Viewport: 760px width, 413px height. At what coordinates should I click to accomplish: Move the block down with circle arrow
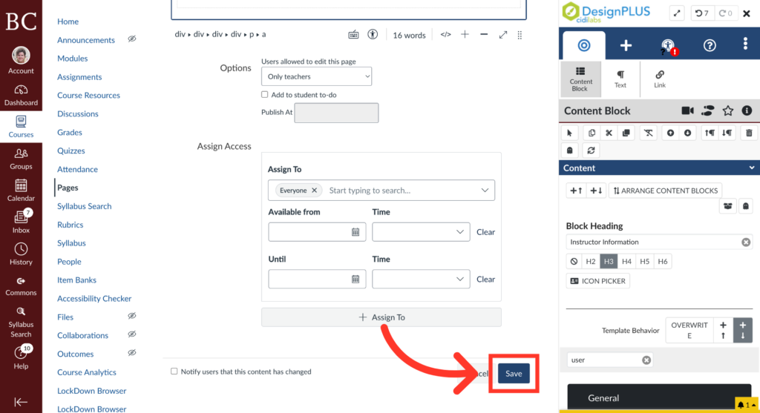pyautogui.click(x=687, y=133)
